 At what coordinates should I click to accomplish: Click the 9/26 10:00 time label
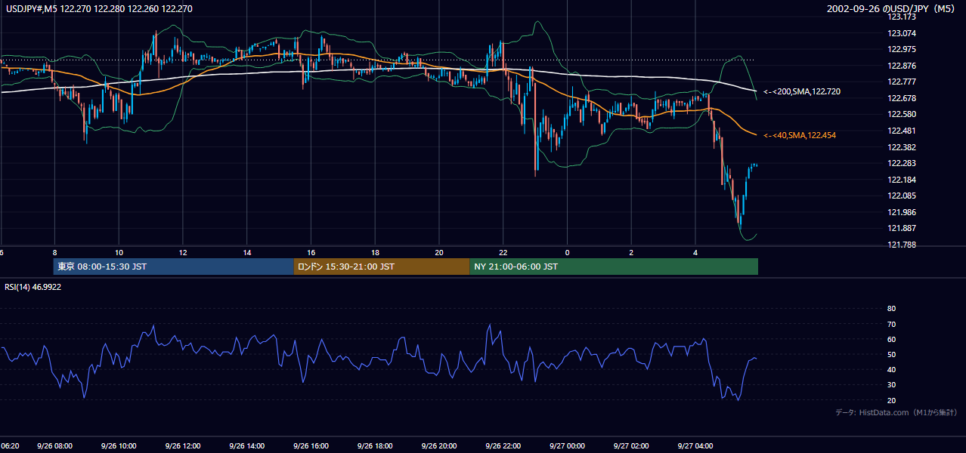tap(119, 445)
